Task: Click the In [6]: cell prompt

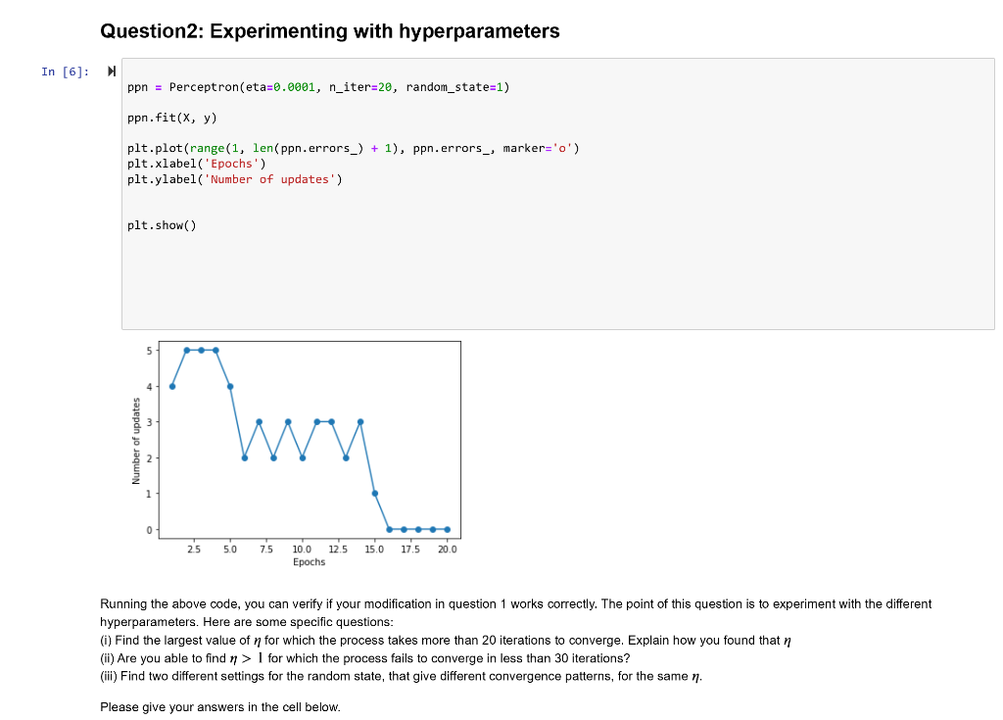Action: coord(66,72)
